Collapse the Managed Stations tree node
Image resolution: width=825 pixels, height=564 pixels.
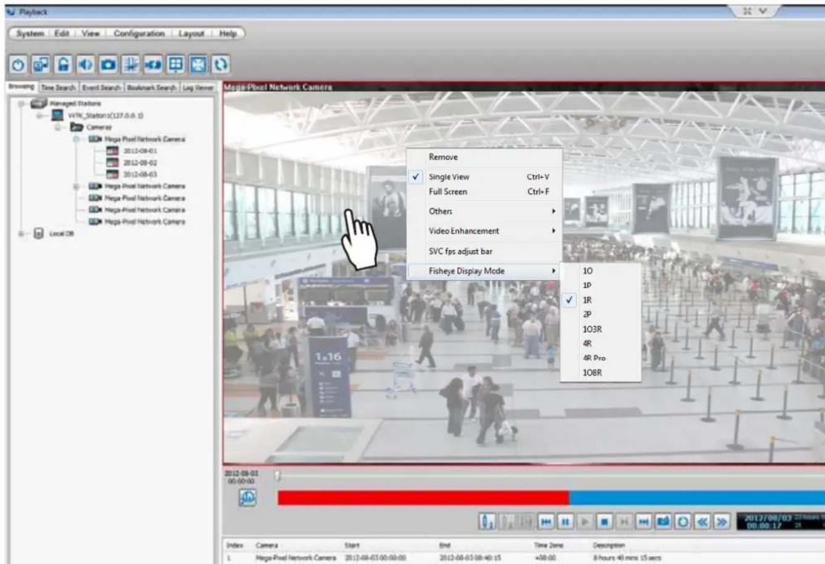click(21, 104)
